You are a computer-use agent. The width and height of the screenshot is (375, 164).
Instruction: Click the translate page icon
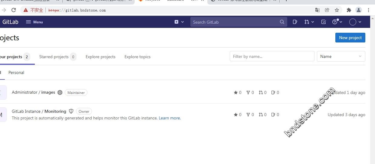pyautogui.click(x=317, y=10)
